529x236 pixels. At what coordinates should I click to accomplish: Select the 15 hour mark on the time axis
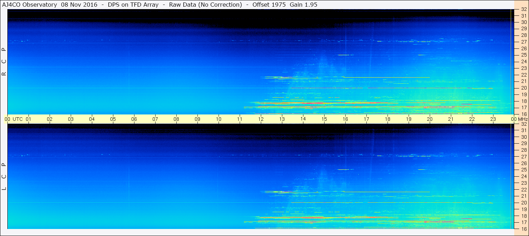point(324,119)
